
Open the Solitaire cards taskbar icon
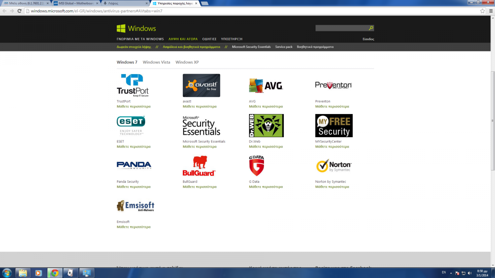tap(71, 273)
